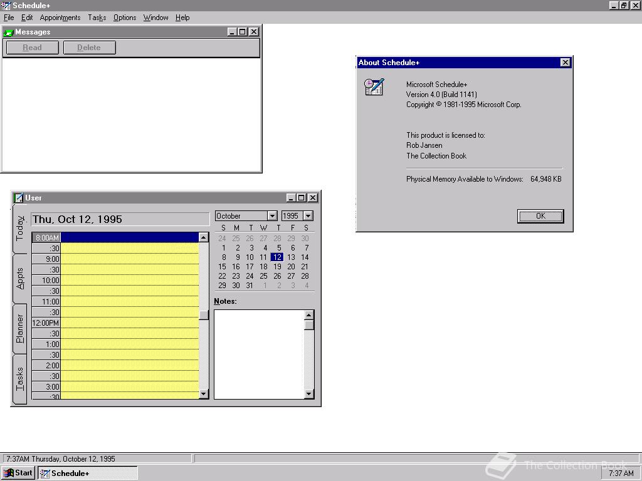Close the About Schedule+ dialog
642x481 pixels.
pyautogui.click(x=565, y=63)
